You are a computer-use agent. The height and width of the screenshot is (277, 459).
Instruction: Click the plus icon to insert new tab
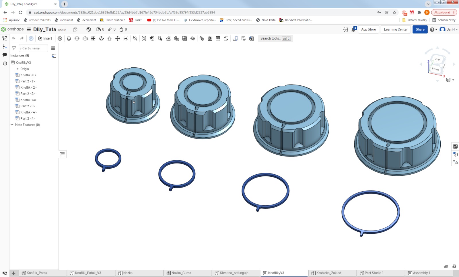pos(13,273)
